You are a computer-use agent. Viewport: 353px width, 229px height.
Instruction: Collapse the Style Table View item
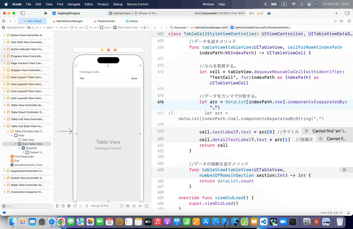[x=15, y=144]
